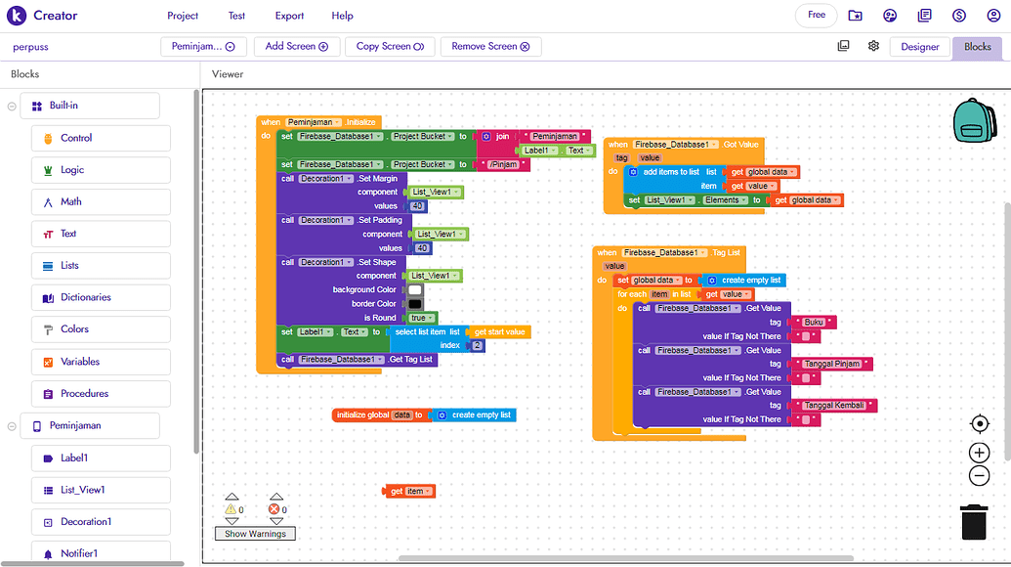
Task: Open the Test menu
Action: click(236, 16)
